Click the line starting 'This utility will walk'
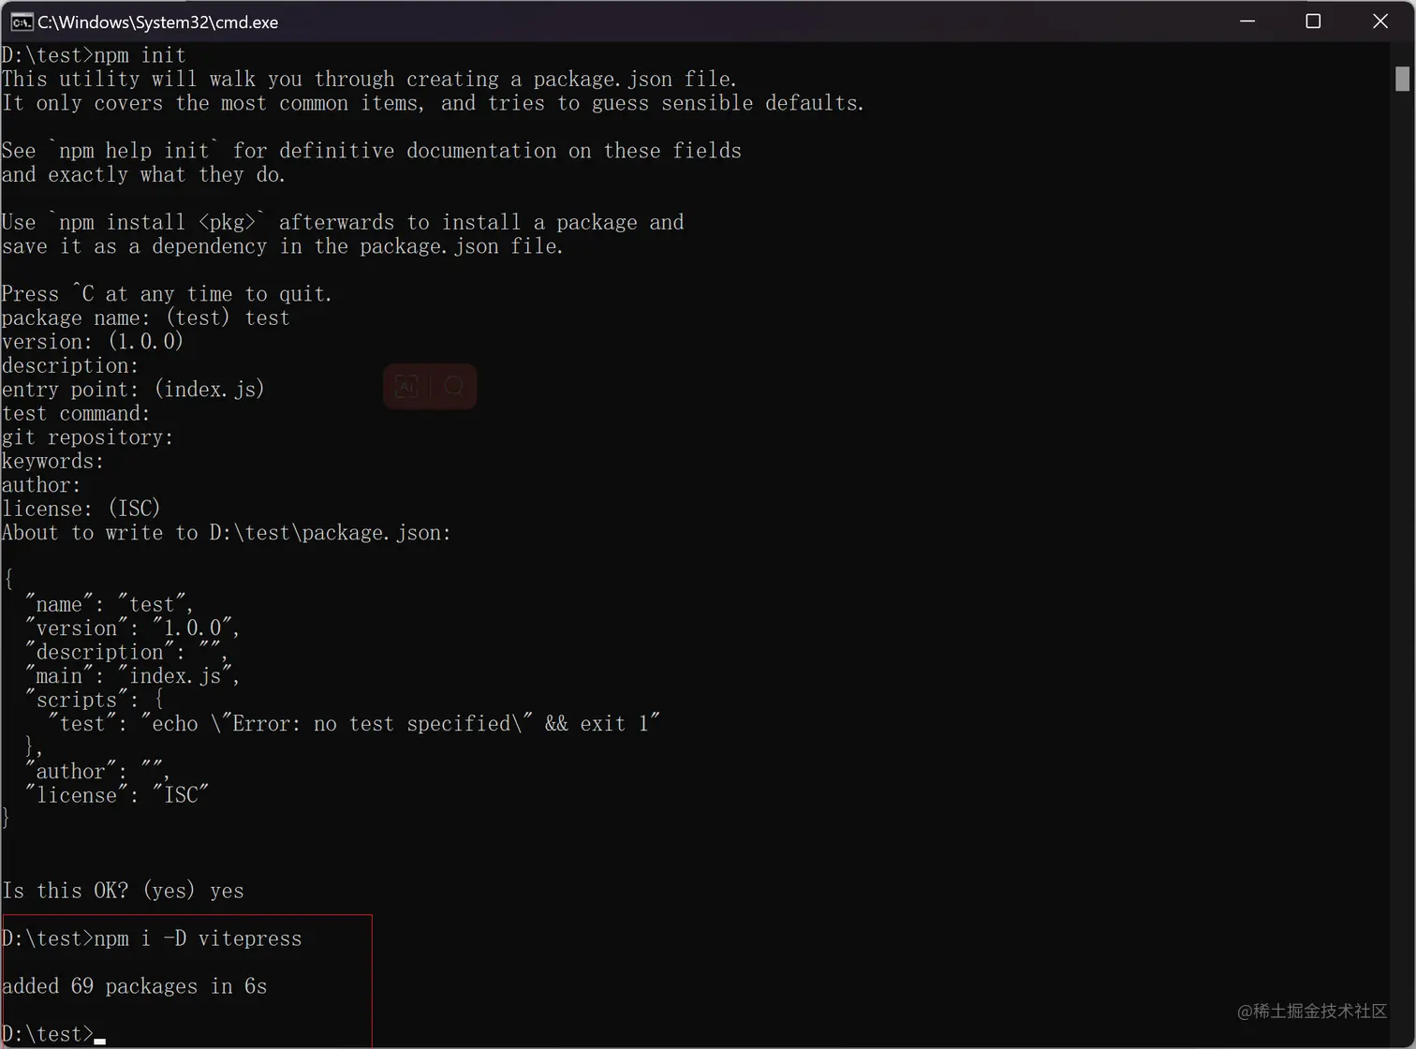This screenshot has width=1416, height=1049. tap(369, 80)
